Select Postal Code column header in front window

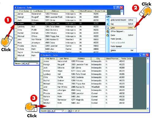click(x=126, y=59)
